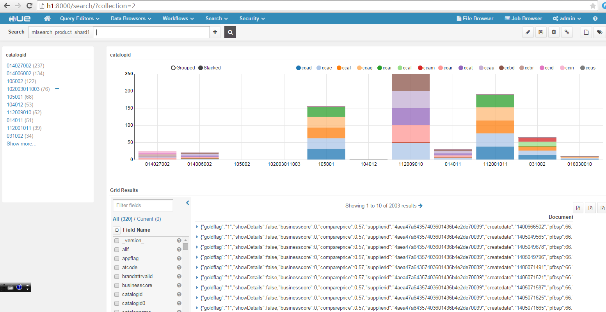Filter by catalogid 014027002 link

click(x=19, y=66)
